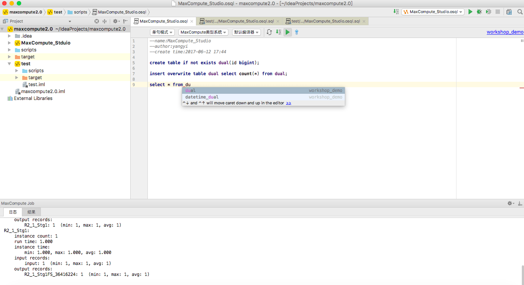Run script with editor toolbar play button

click(x=288, y=32)
